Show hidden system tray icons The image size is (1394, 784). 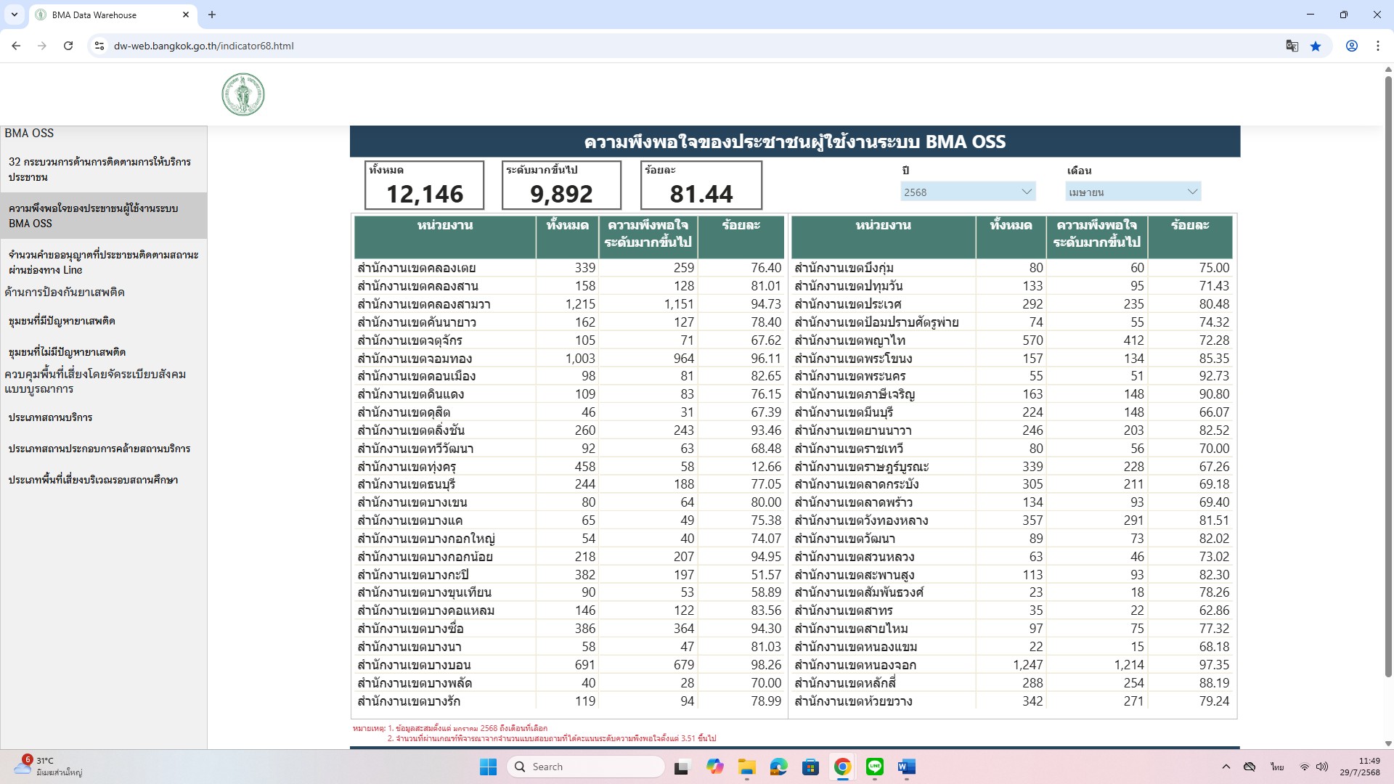[1226, 767]
